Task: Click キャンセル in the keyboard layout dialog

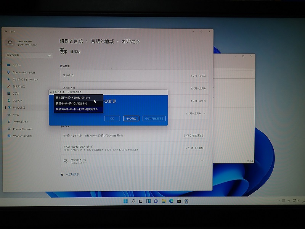Action: [x=131, y=118]
